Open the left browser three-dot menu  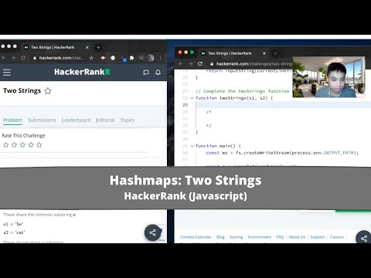tap(160, 58)
